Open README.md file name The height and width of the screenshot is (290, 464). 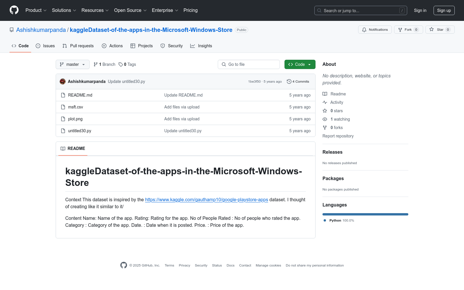(80, 95)
